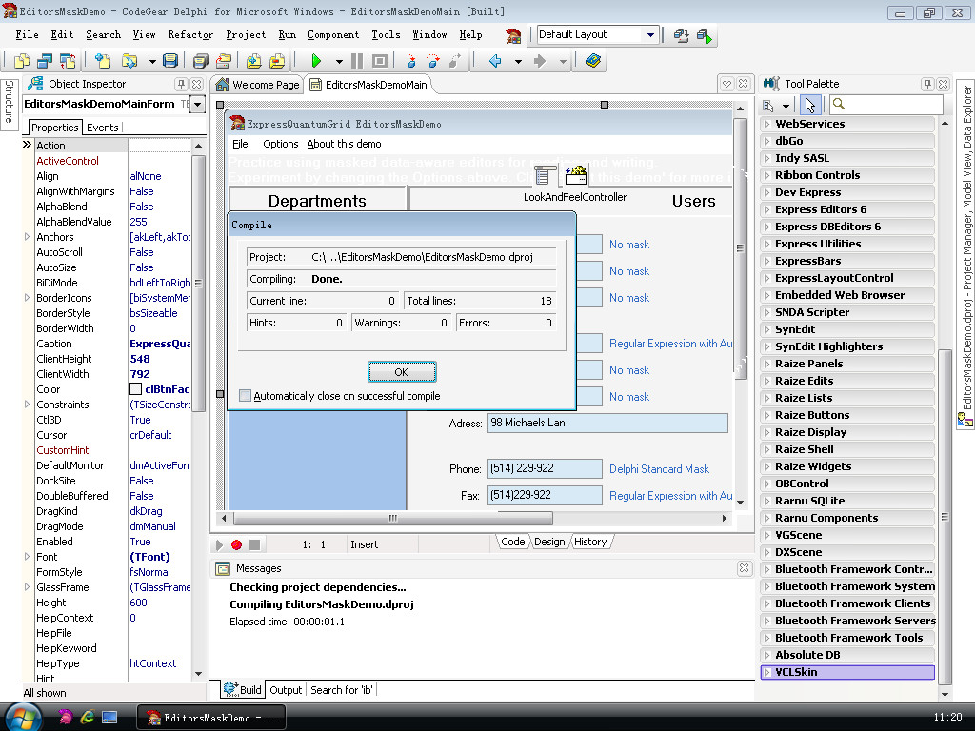Image resolution: width=975 pixels, height=731 pixels.
Task: Select the arrow pointer tool in Tool Palette
Action: coord(809,105)
